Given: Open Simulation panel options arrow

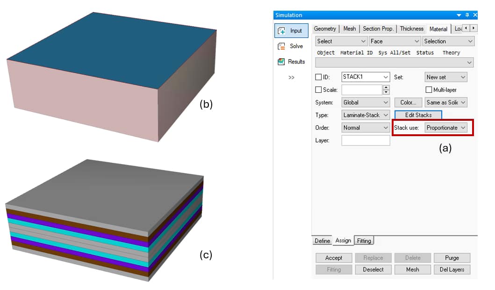Looking at the screenshot, I should click(459, 15).
